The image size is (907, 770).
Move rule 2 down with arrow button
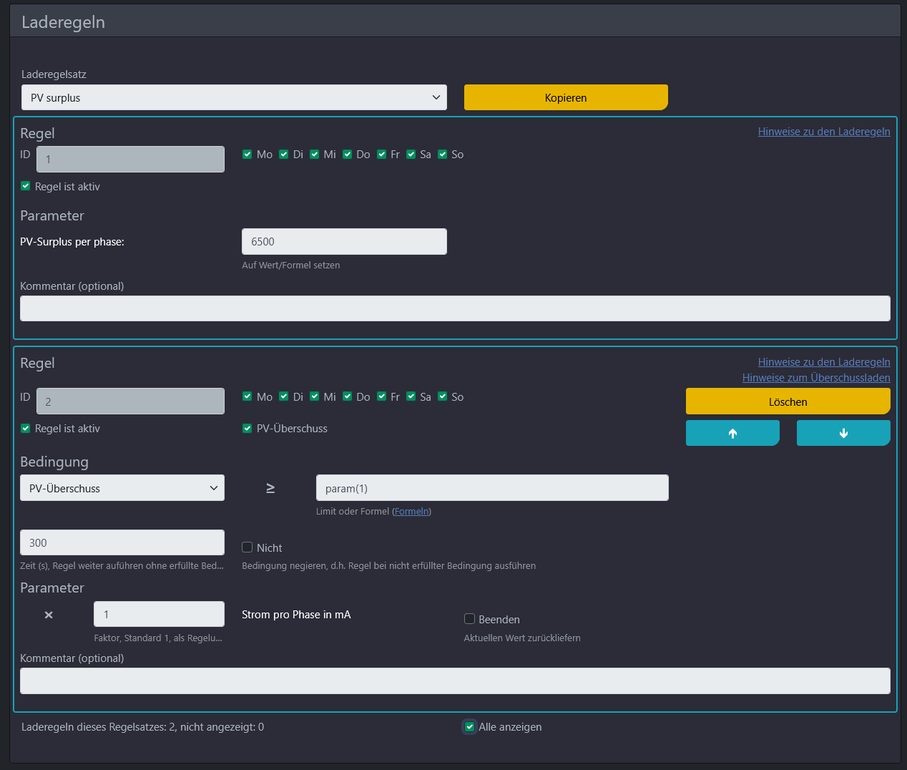point(843,433)
